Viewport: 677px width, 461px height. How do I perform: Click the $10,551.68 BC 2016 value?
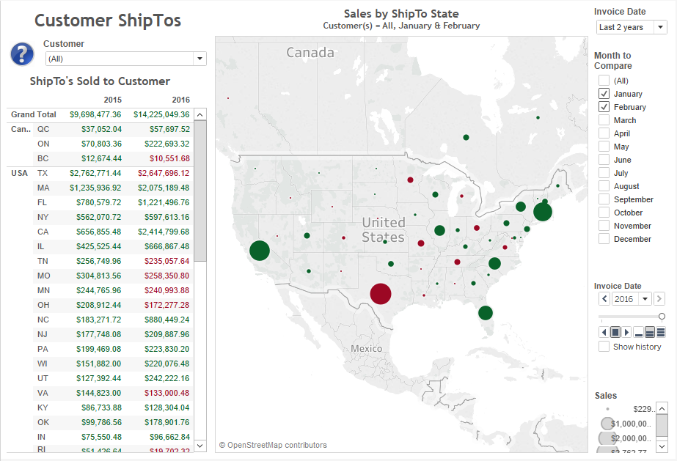click(x=169, y=158)
